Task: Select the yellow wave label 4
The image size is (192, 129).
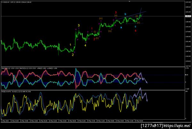Action: point(85,45)
